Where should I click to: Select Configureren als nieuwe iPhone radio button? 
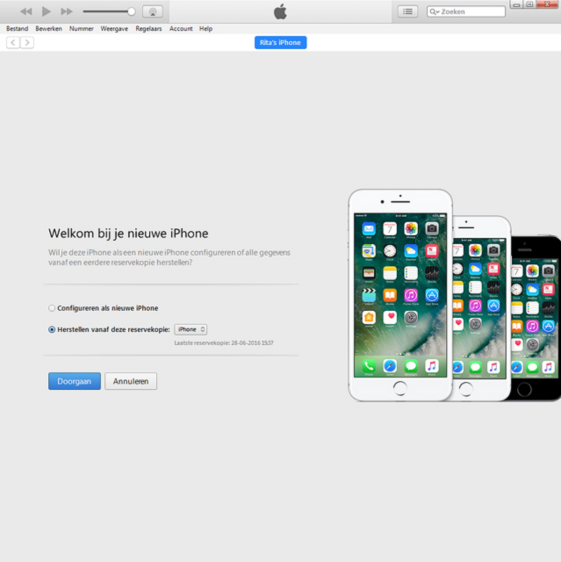52,308
